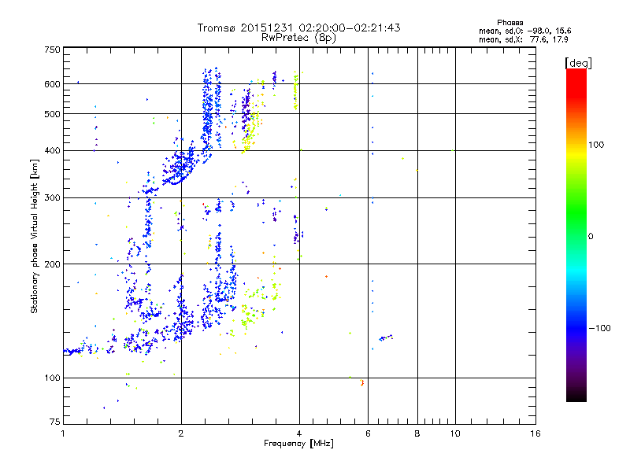The height and width of the screenshot is (472, 630).
Task: Click the y-axis tick label '300'
Action: [x=53, y=198]
